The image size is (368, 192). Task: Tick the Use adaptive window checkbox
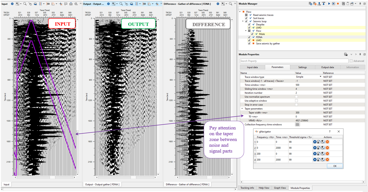pyautogui.click(x=296, y=101)
